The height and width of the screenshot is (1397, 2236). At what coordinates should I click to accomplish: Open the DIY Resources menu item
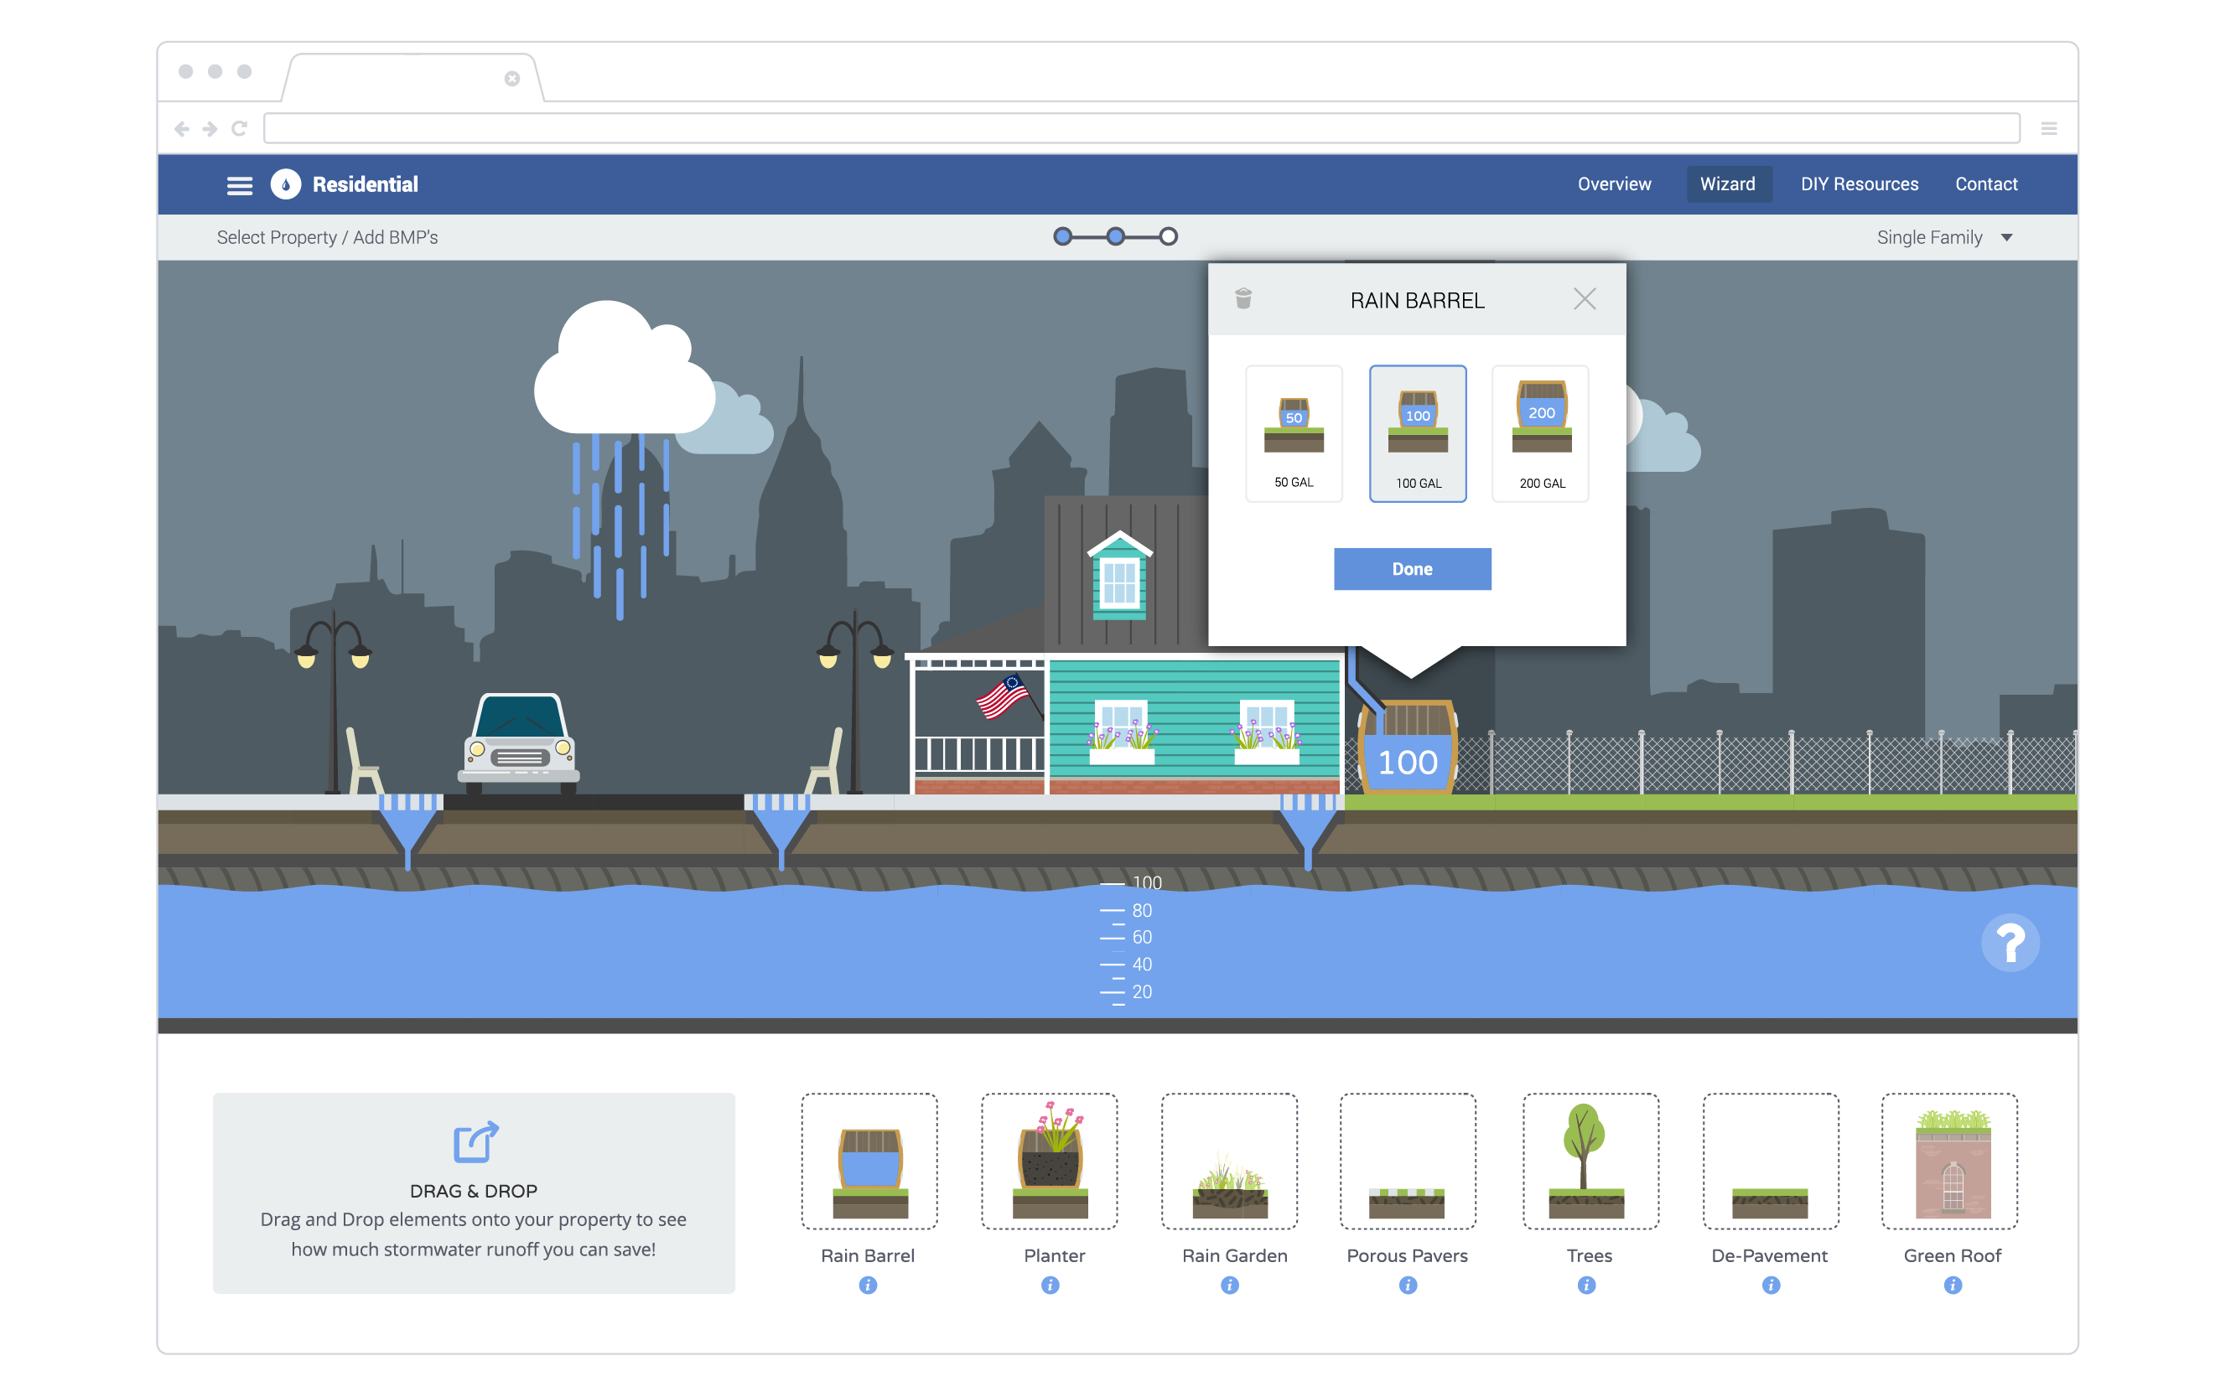coord(1859,184)
